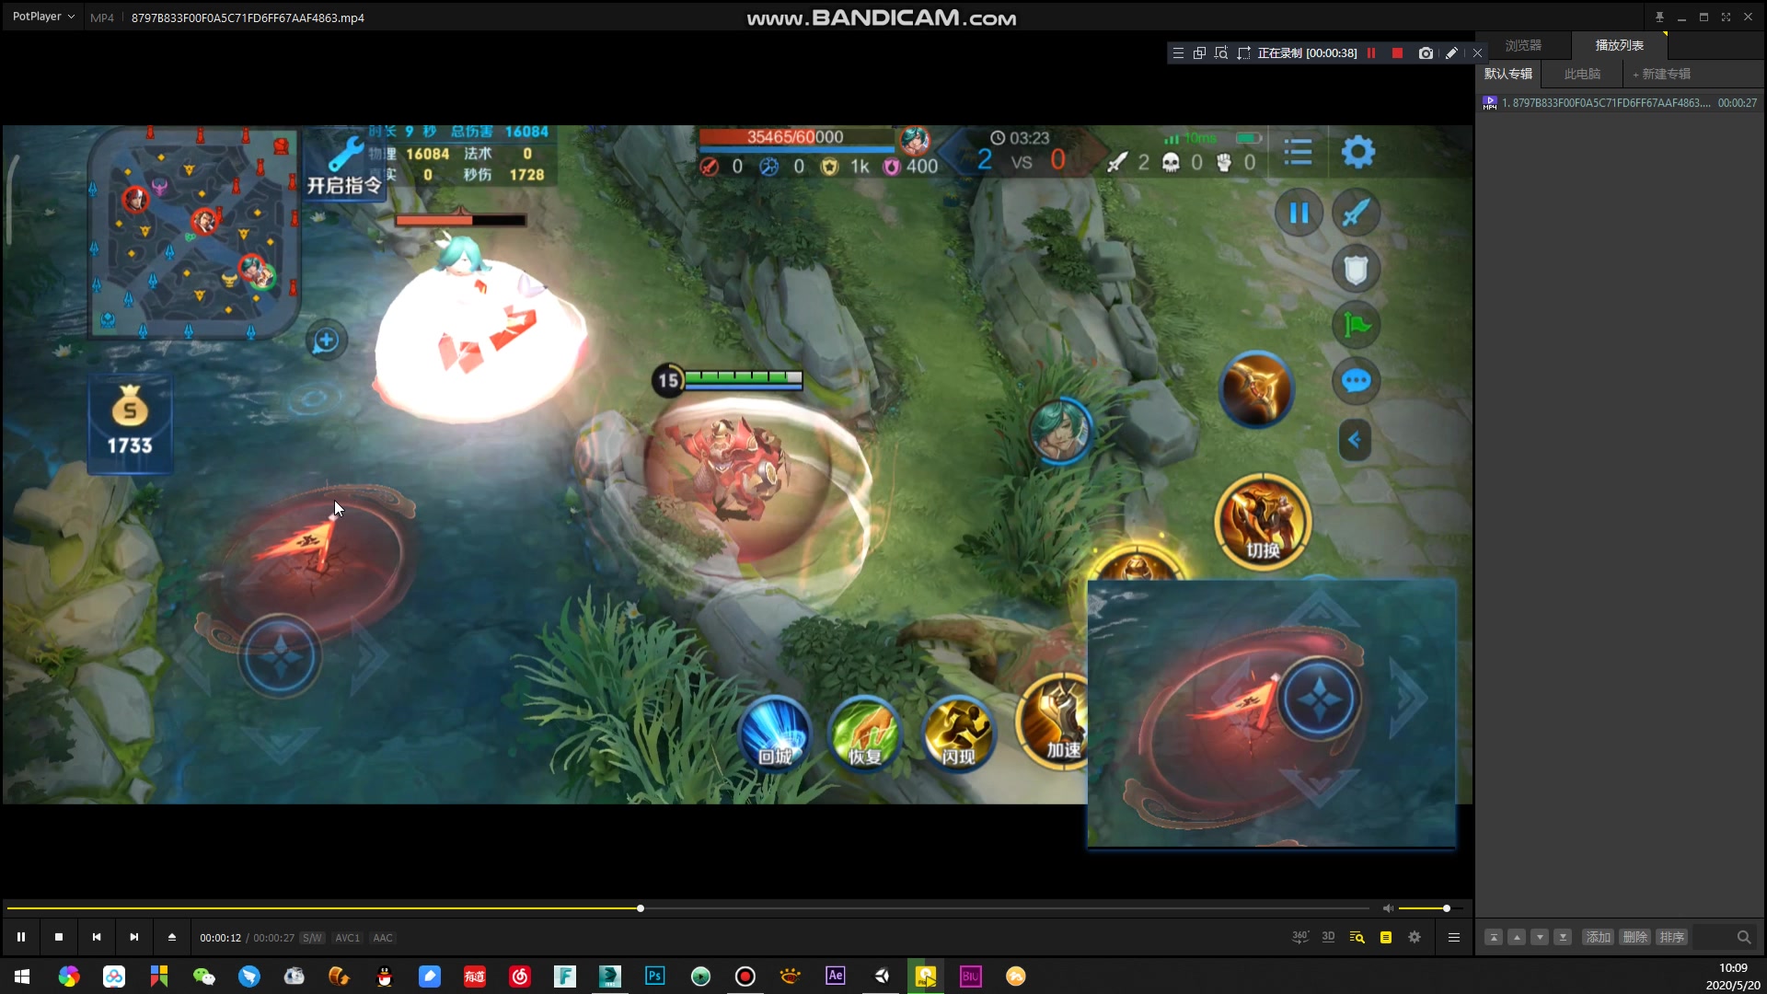Stop playback with the square stop button
1767x994 pixels.
(x=59, y=937)
